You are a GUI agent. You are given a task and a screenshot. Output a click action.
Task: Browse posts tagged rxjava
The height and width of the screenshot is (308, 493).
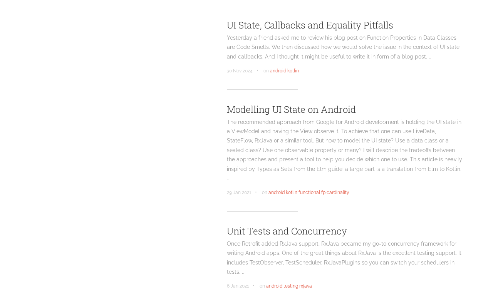pyautogui.click(x=305, y=286)
